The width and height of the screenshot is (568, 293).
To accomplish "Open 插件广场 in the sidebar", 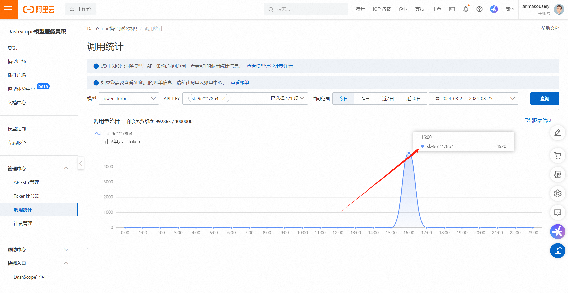I will pos(17,75).
